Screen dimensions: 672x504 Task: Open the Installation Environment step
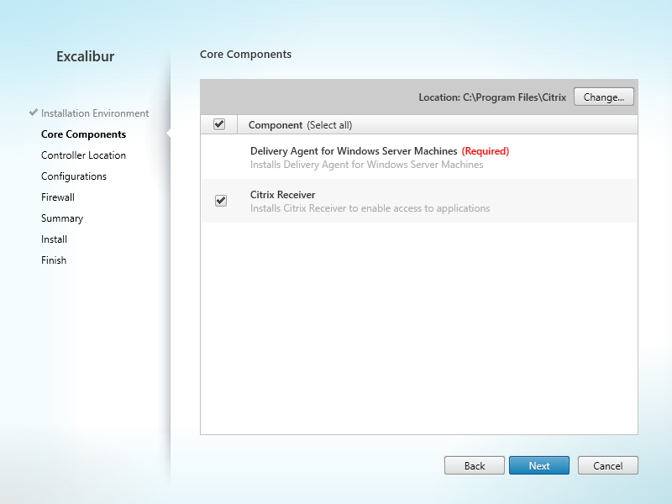95,113
